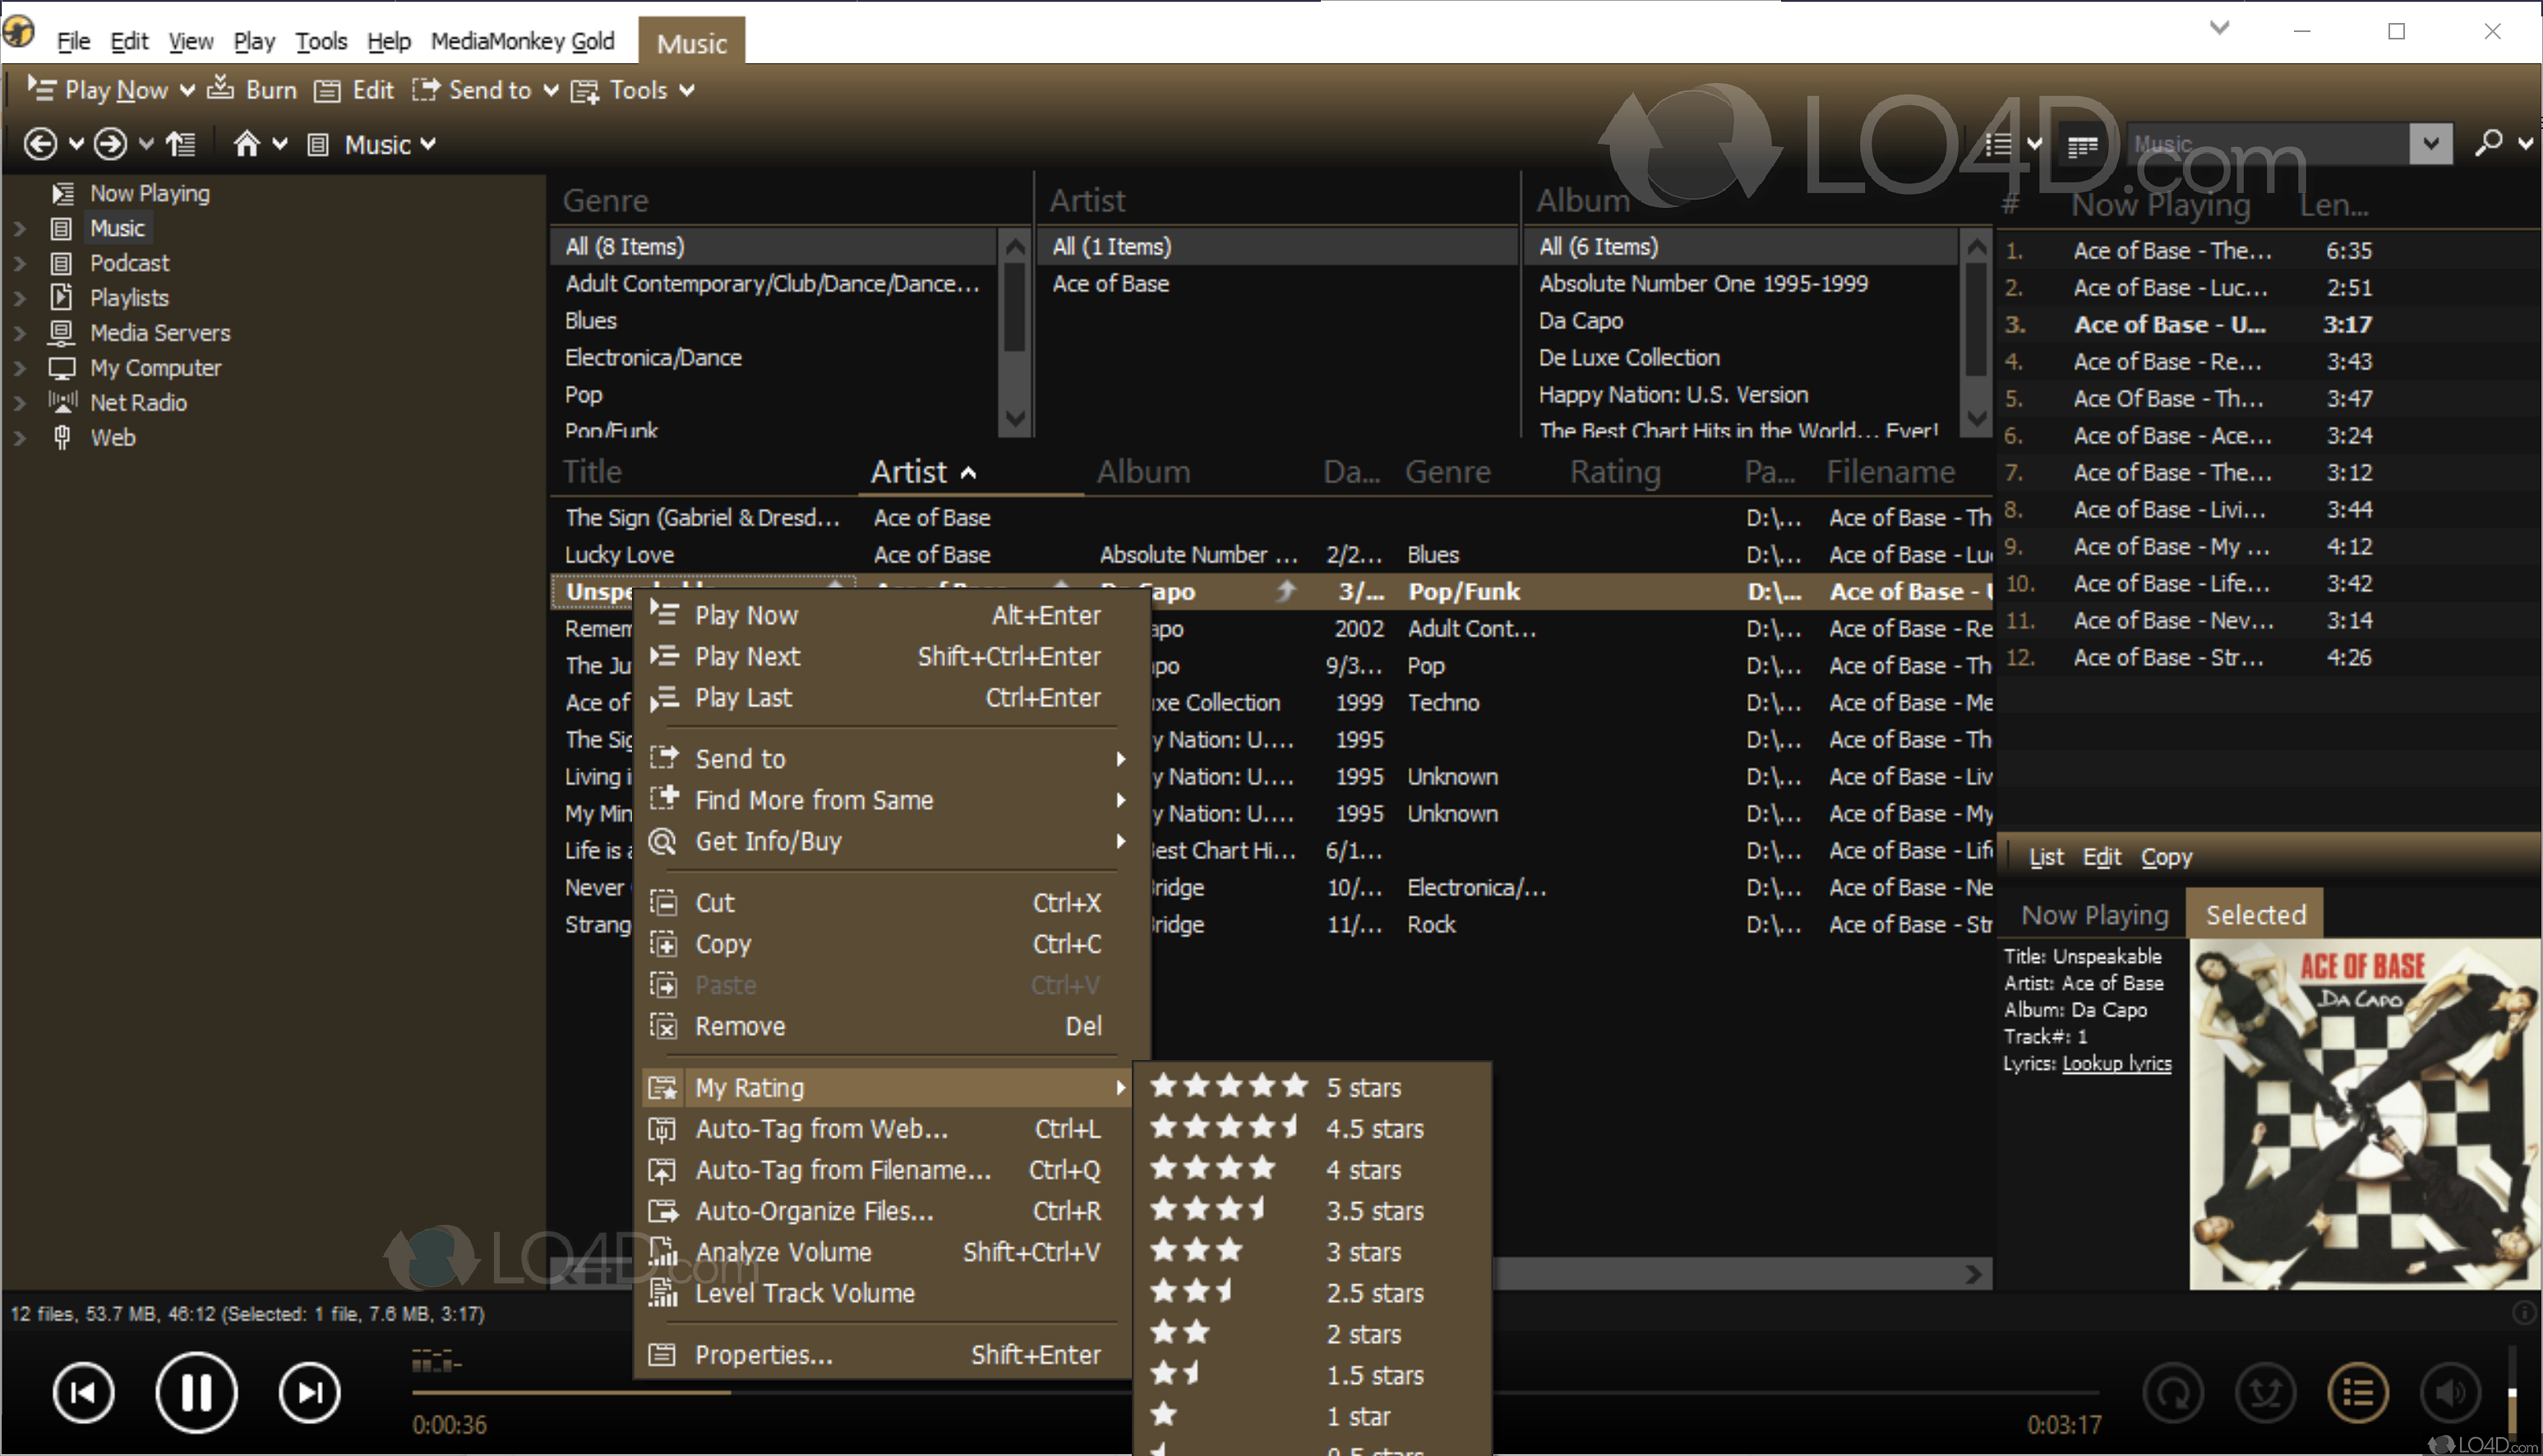Click the search magnifier icon
This screenshot has width=2543, height=1456.
pyautogui.click(x=2487, y=144)
